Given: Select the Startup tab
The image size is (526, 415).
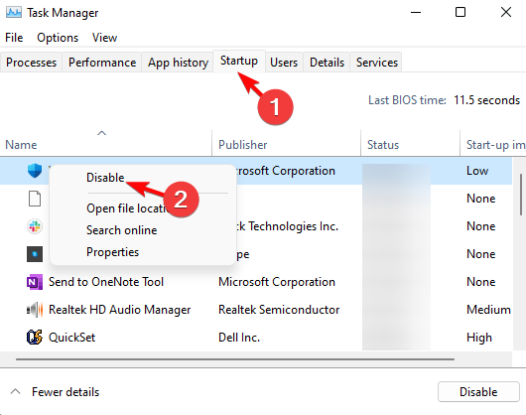Looking at the screenshot, I should (239, 61).
